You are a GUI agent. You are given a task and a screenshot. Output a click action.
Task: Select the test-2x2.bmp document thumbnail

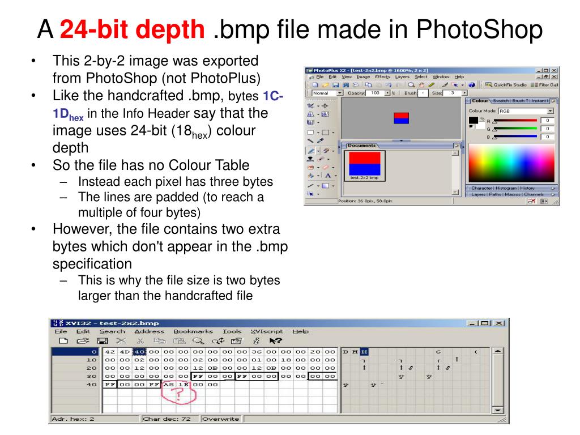(x=365, y=166)
